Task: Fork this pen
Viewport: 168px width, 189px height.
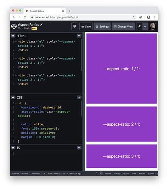Action: 134,173
